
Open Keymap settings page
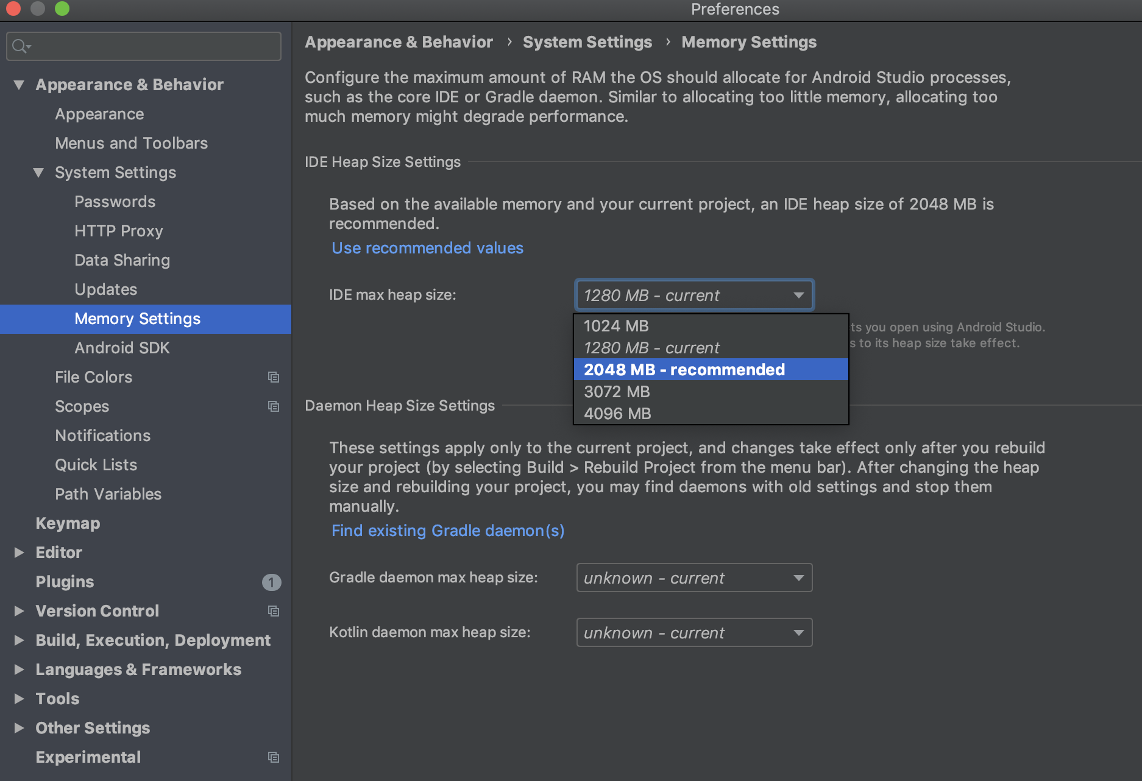pos(68,523)
